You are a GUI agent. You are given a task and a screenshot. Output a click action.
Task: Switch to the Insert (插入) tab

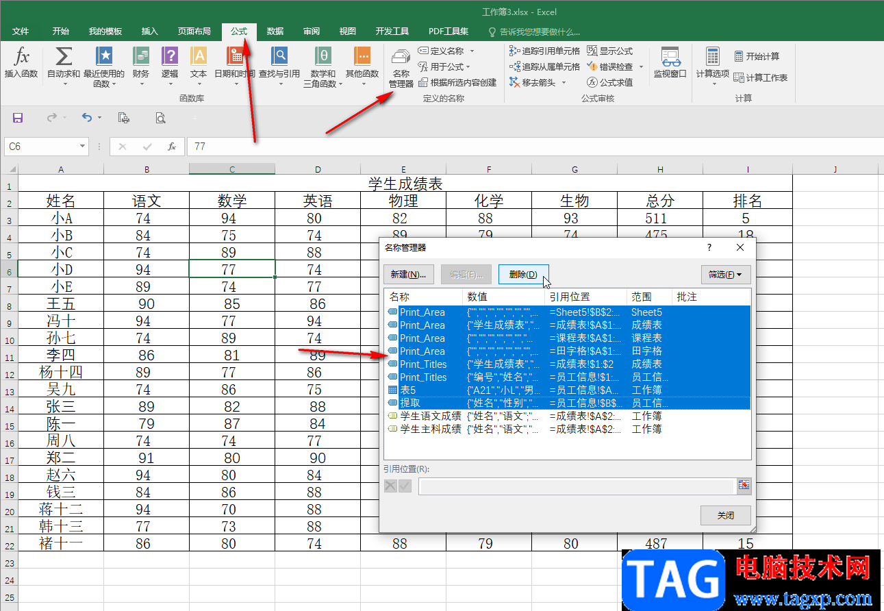click(149, 32)
